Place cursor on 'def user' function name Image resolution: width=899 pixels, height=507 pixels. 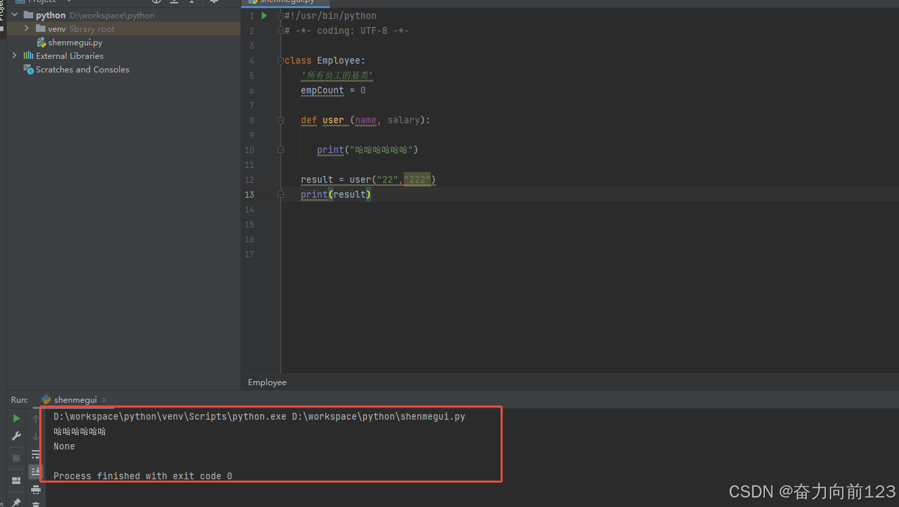click(x=333, y=120)
